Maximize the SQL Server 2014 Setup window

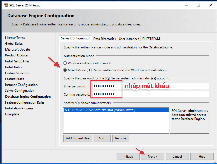point(198,5)
